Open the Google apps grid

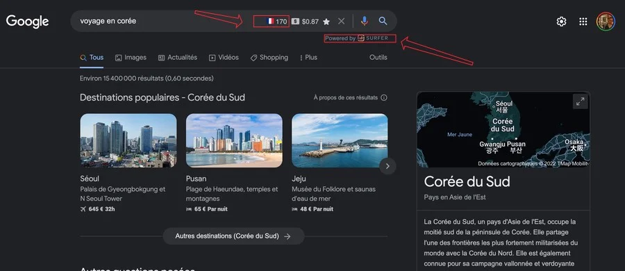click(583, 22)
